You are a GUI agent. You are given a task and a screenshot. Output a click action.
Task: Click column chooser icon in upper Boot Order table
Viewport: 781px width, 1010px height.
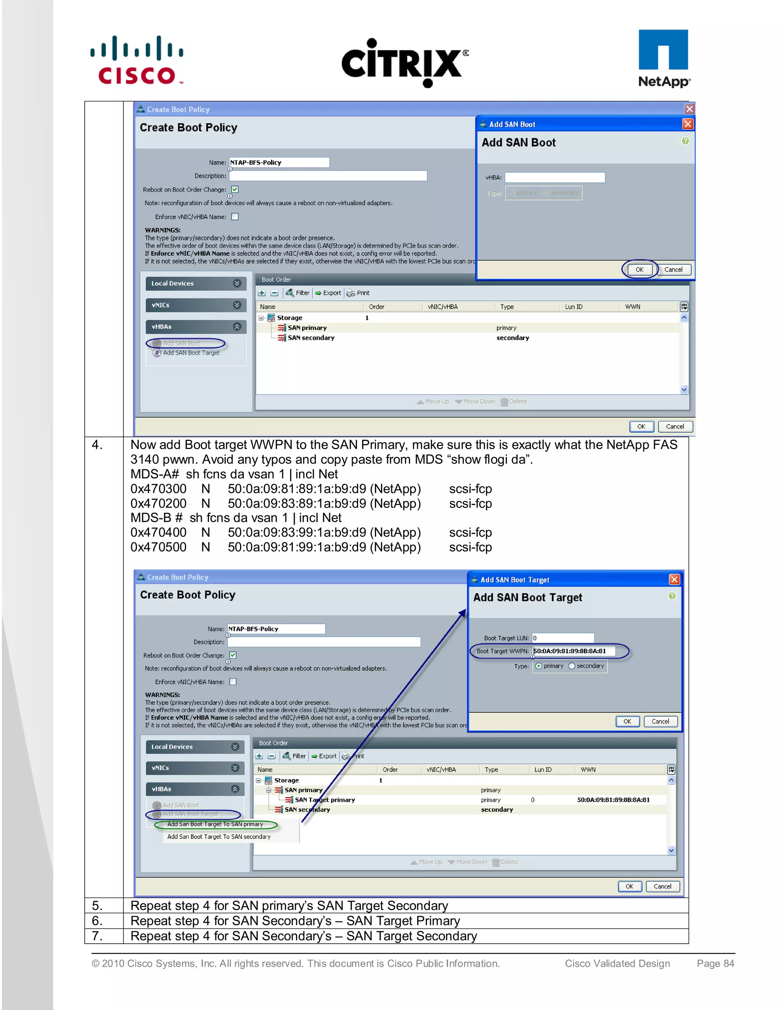[x=684, y=306]
